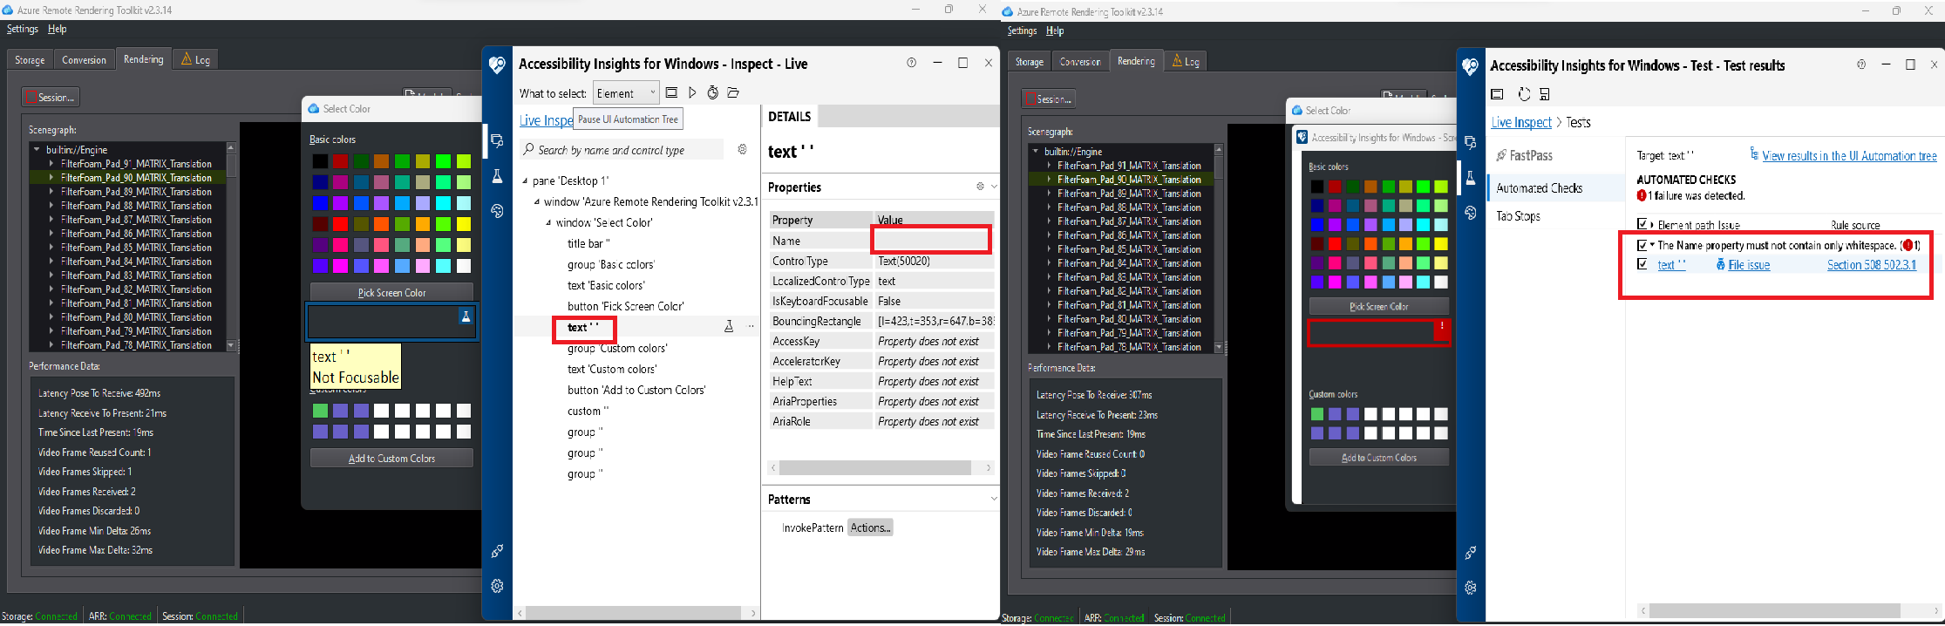This screenshot has width=1945, height=626.
Task: Select the title bar '' tree item
Action: [x=588, y=244]
